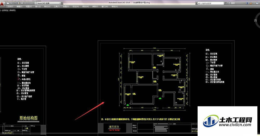This screenshot has height=136, width=260.
Task: Open the 插入(I) menu
Action: point(38,6)
